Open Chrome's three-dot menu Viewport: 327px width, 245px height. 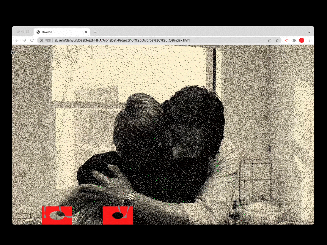[x=309, y=40]
